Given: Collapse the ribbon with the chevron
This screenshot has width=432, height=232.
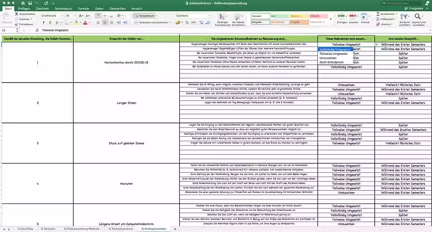Looking at the screenshot, I should (427, 8).
